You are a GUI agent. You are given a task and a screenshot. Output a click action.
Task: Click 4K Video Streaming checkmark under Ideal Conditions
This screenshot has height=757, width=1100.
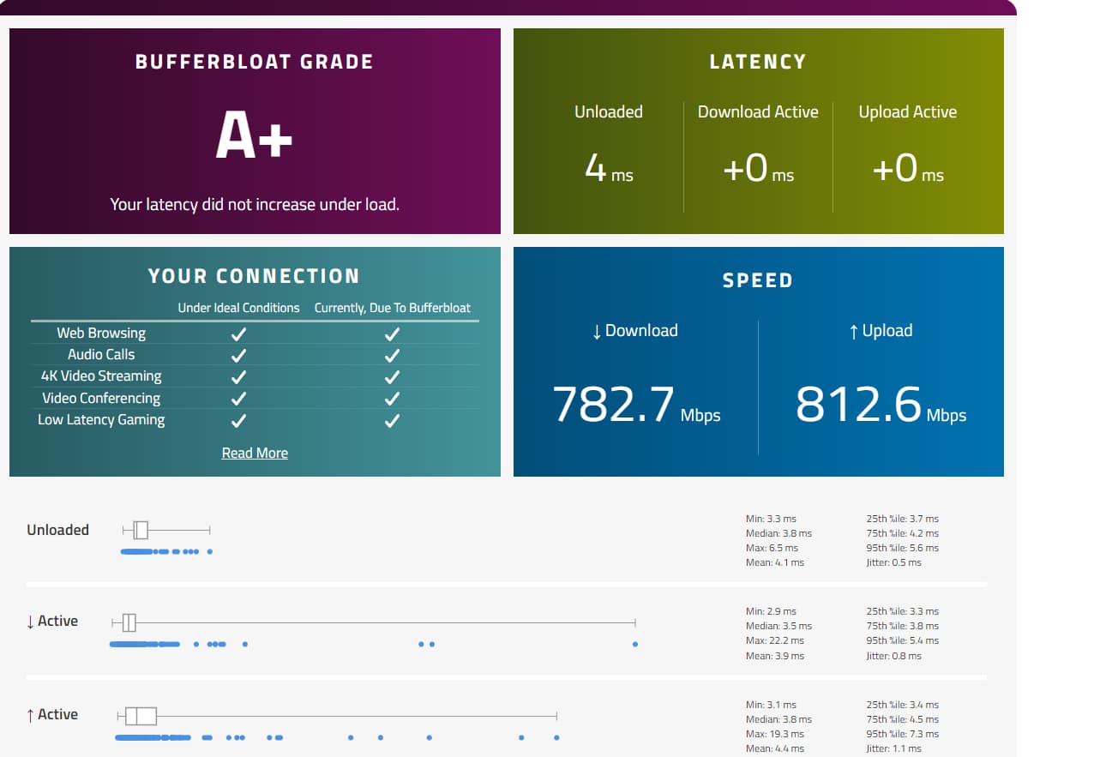238,376
